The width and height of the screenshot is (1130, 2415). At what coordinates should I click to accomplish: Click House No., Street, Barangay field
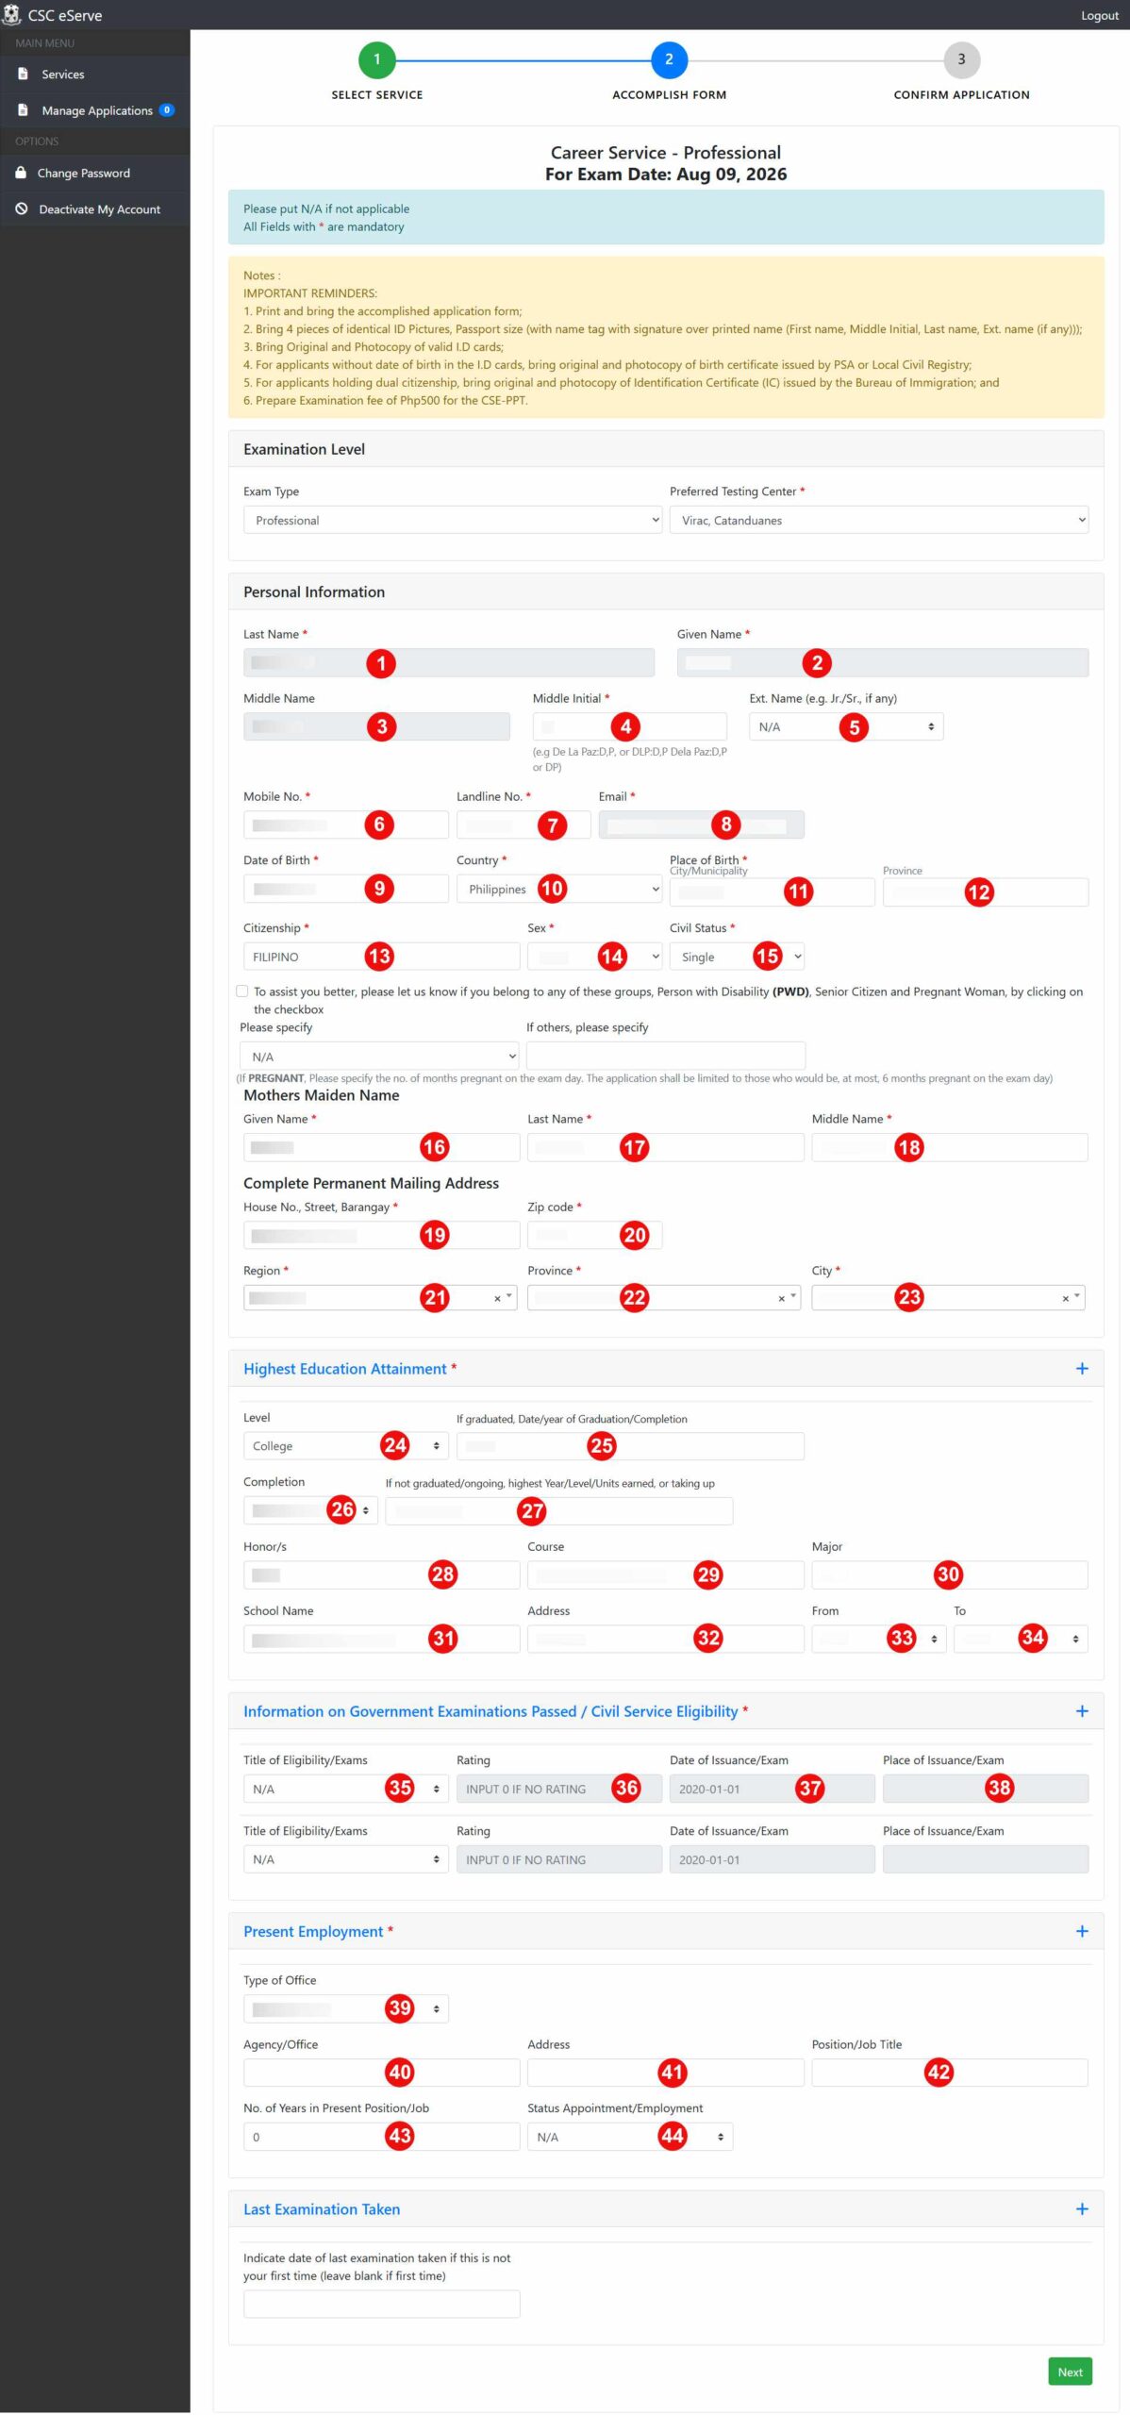point(381,1235)
